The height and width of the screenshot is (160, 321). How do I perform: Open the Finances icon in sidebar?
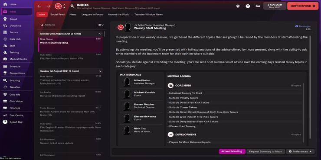(x=5, y=108)
